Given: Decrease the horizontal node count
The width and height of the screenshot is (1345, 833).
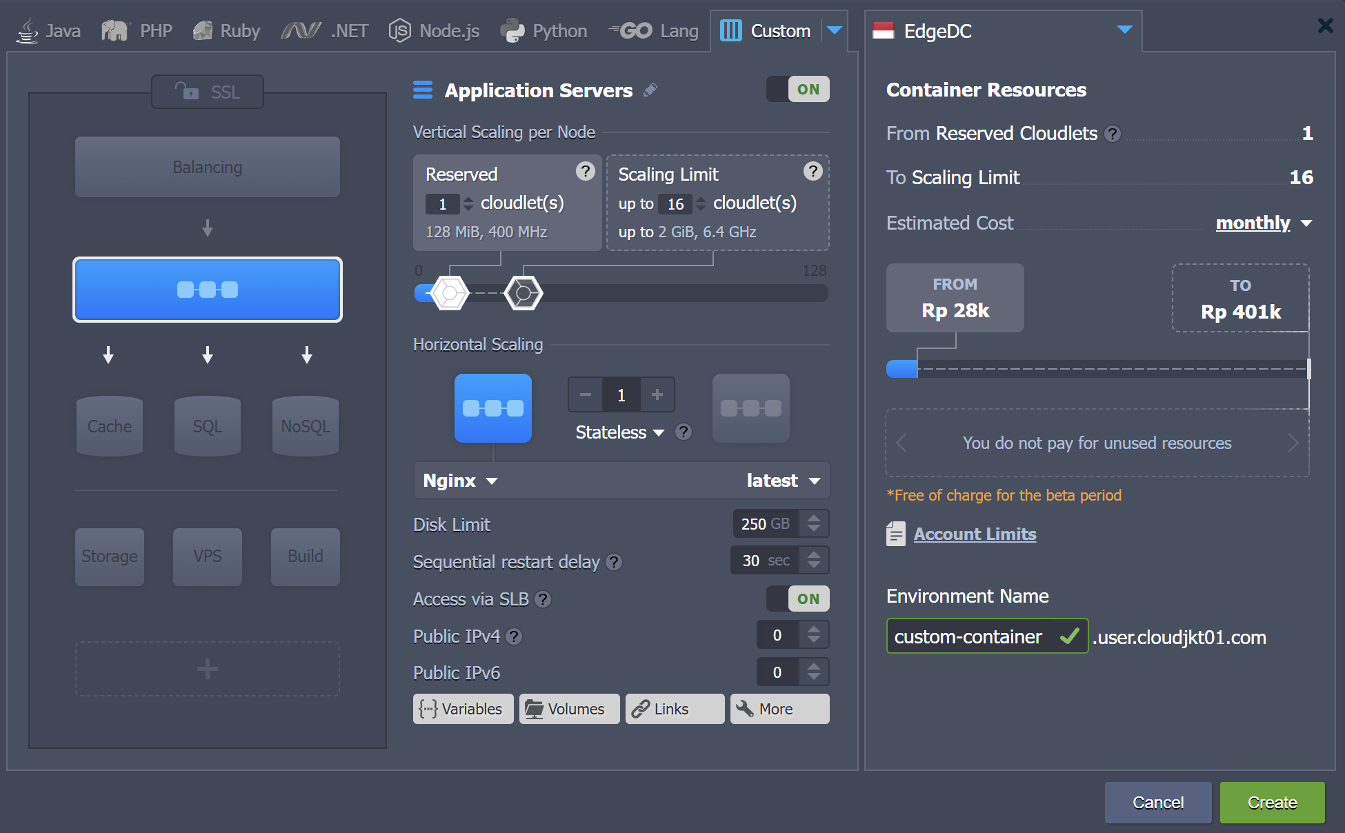Looking at the screenshot, I should (x=586, y=394).
